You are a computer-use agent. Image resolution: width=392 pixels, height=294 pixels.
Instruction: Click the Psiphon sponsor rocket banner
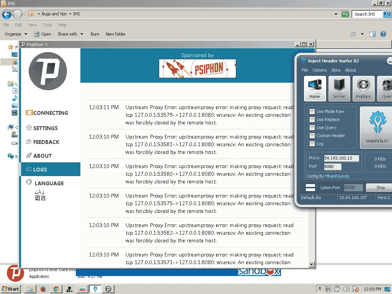(198, 69)
